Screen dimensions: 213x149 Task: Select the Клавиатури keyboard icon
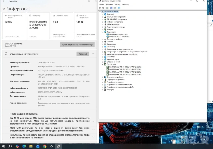click(x=105, y=44)
